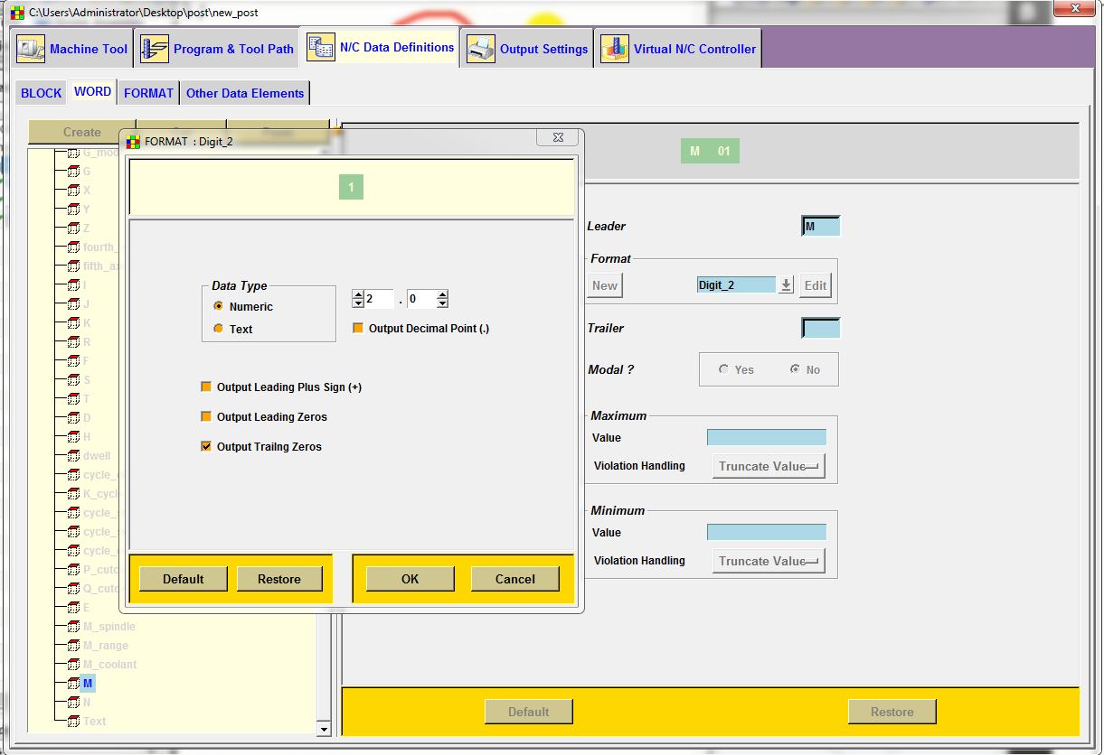This screenshot has width=1104, height=755.
Task: Select the dwell word icon in tree
Action: [74, 456]
